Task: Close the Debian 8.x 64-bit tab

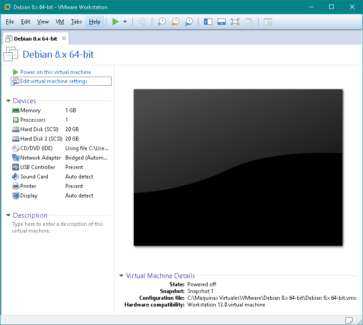Action: coord(64,38)
